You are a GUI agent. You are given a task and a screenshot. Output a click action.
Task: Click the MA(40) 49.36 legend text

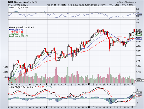(17, 32)
